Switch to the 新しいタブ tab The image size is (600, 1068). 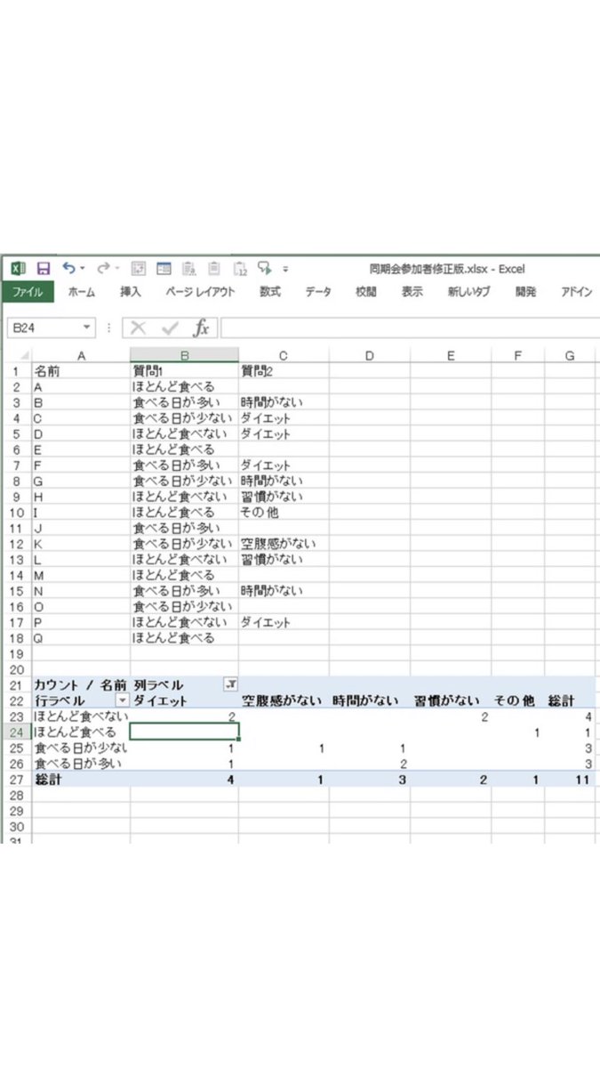(x=468, y=292)
